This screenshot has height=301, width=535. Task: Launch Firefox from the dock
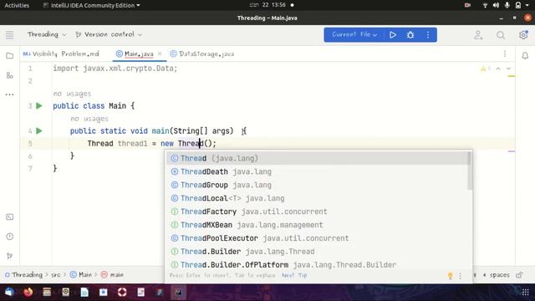pyautogui.click(x=28, y=292)
